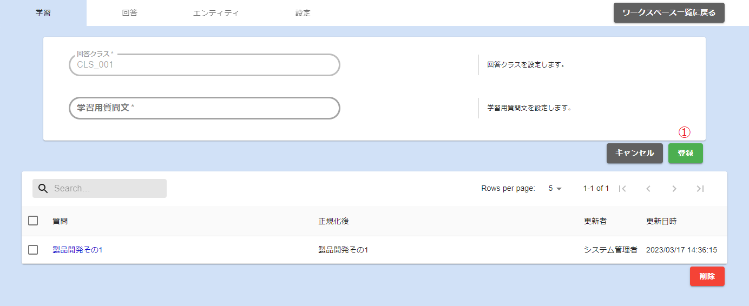Click the 回答クラス field CLS_001
This screenshot has width=749, height=306.
[x=205, y=65]
